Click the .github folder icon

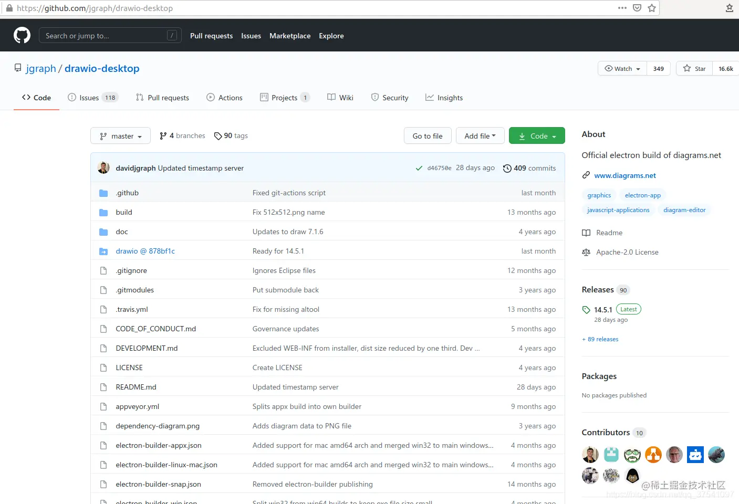(103, 193)
